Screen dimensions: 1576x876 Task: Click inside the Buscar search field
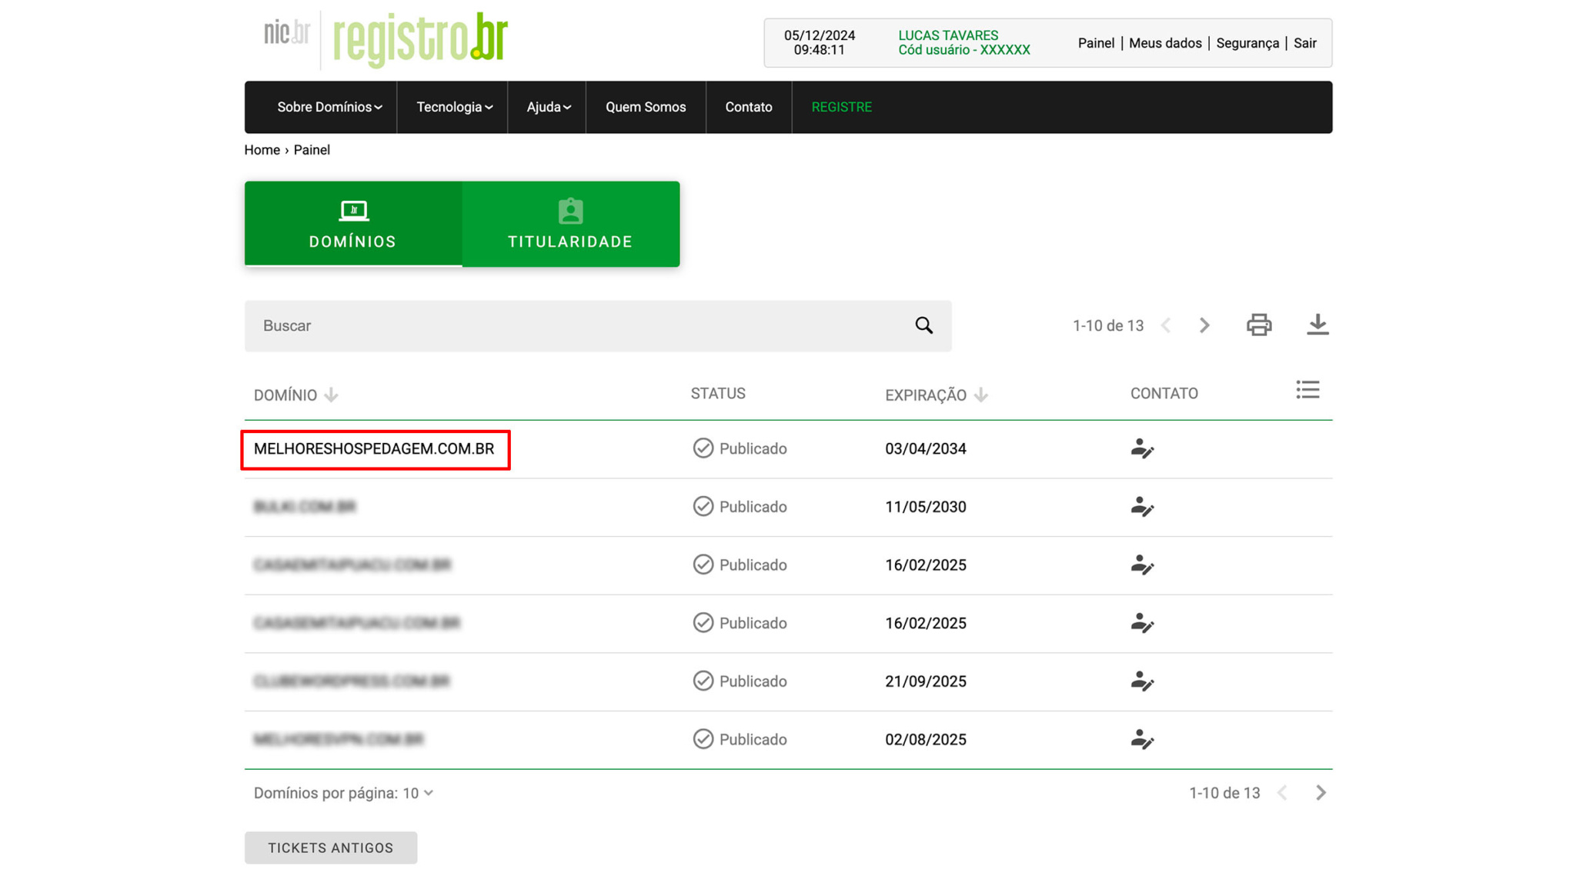539,325
